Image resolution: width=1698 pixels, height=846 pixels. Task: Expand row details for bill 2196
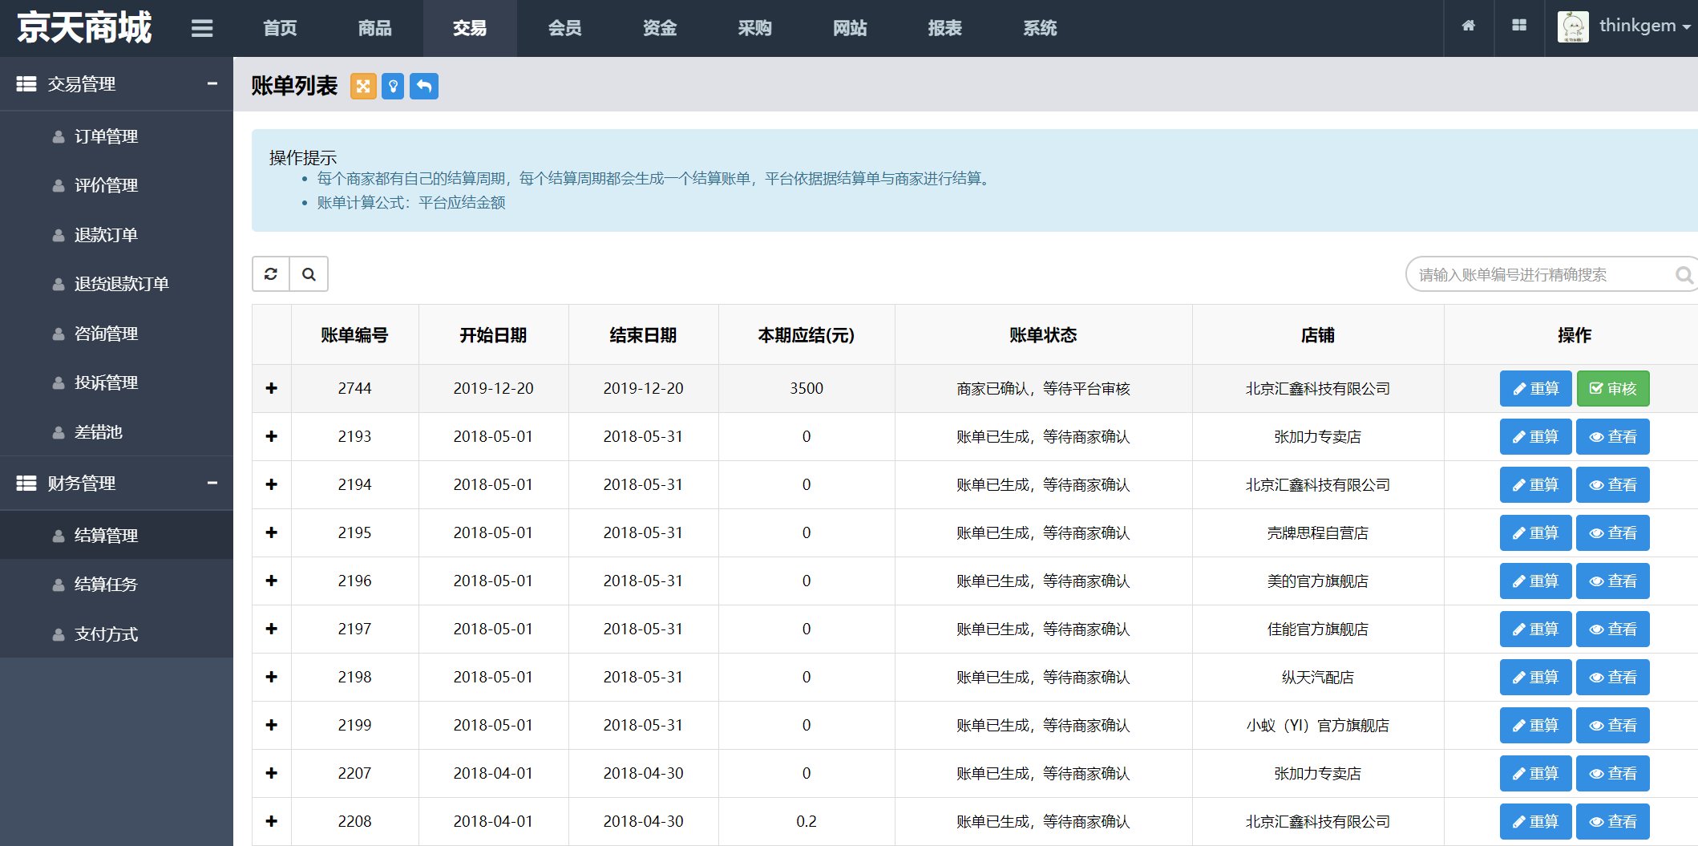272,581
